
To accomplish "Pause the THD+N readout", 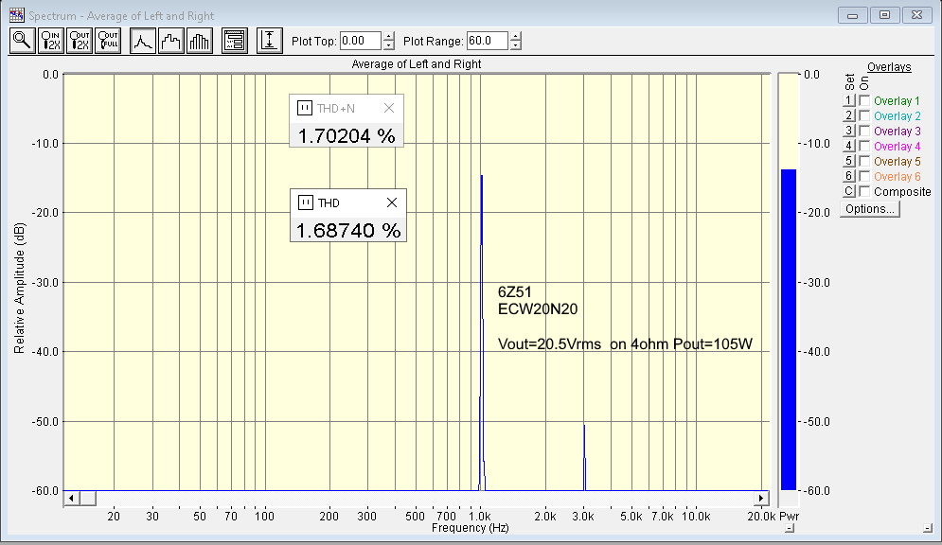I will 305,108.
